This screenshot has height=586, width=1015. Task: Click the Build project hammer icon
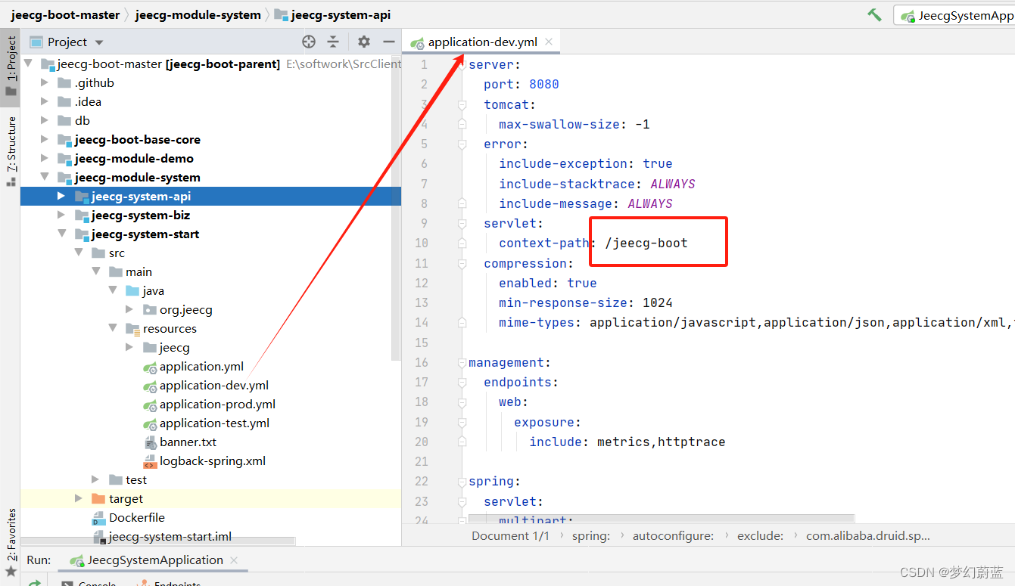(x=874, y=14)
